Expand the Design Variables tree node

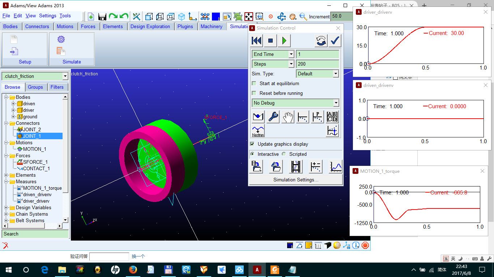point(6,208)
